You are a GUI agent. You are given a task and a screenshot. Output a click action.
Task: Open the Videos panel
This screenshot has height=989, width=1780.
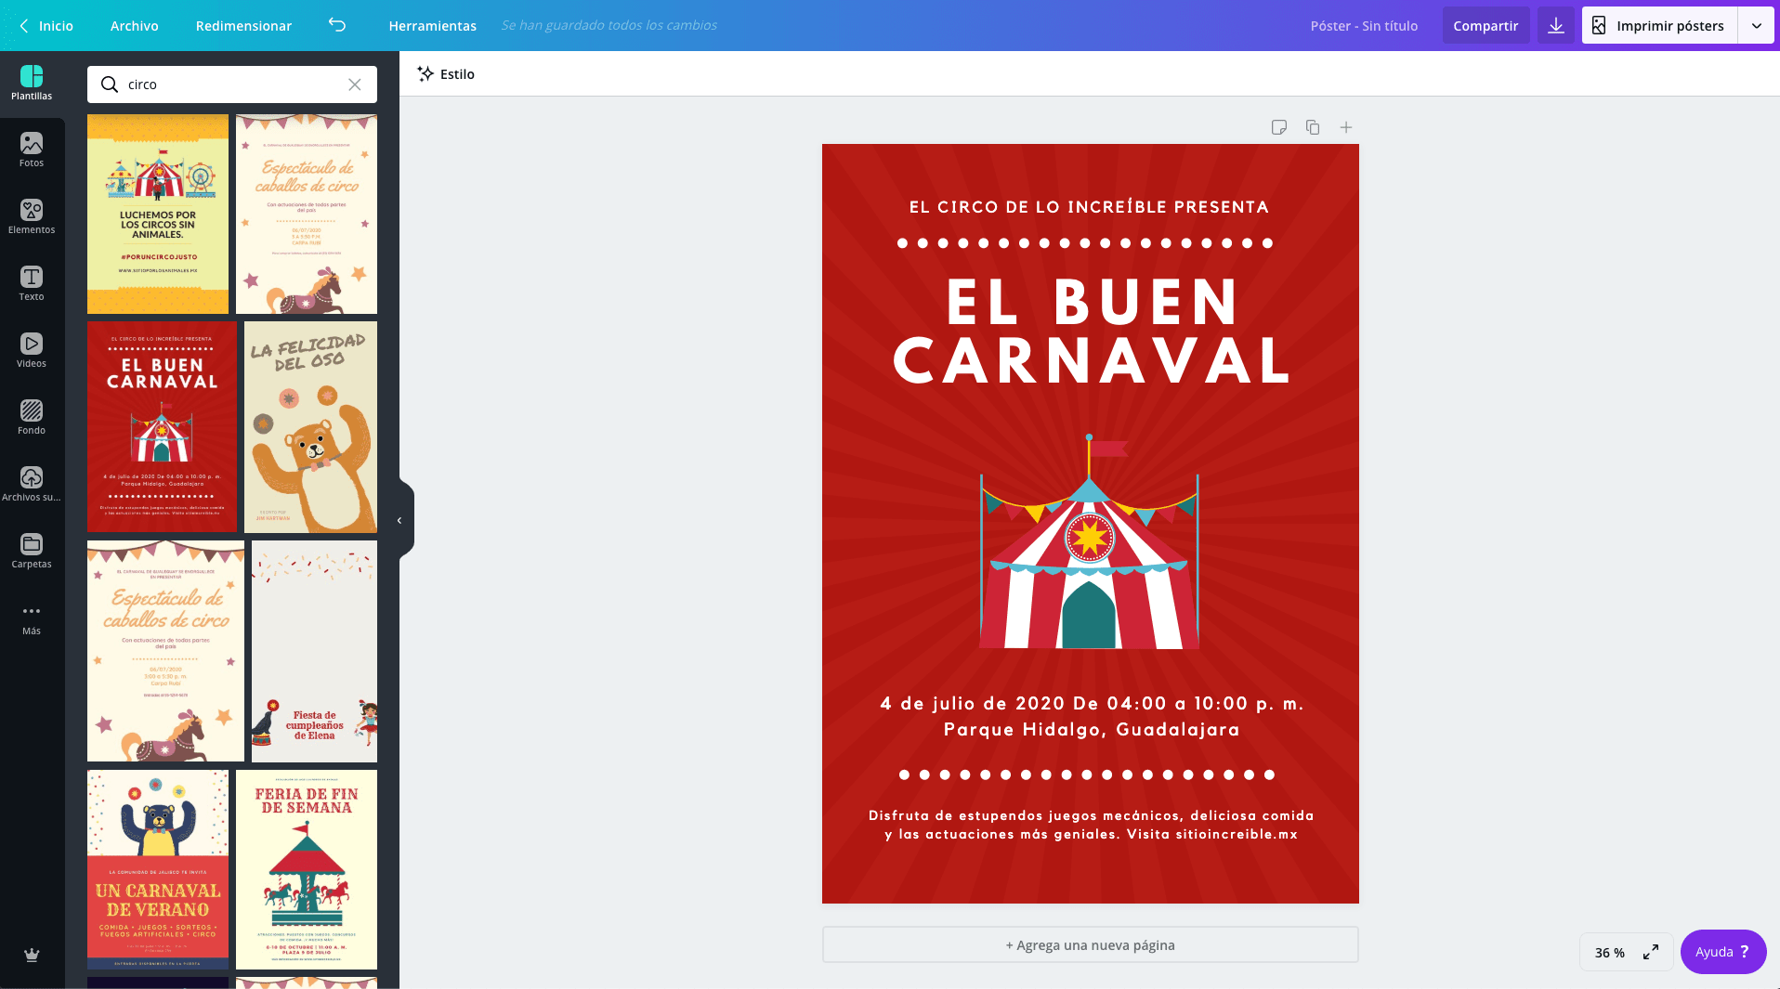[32, 350]
